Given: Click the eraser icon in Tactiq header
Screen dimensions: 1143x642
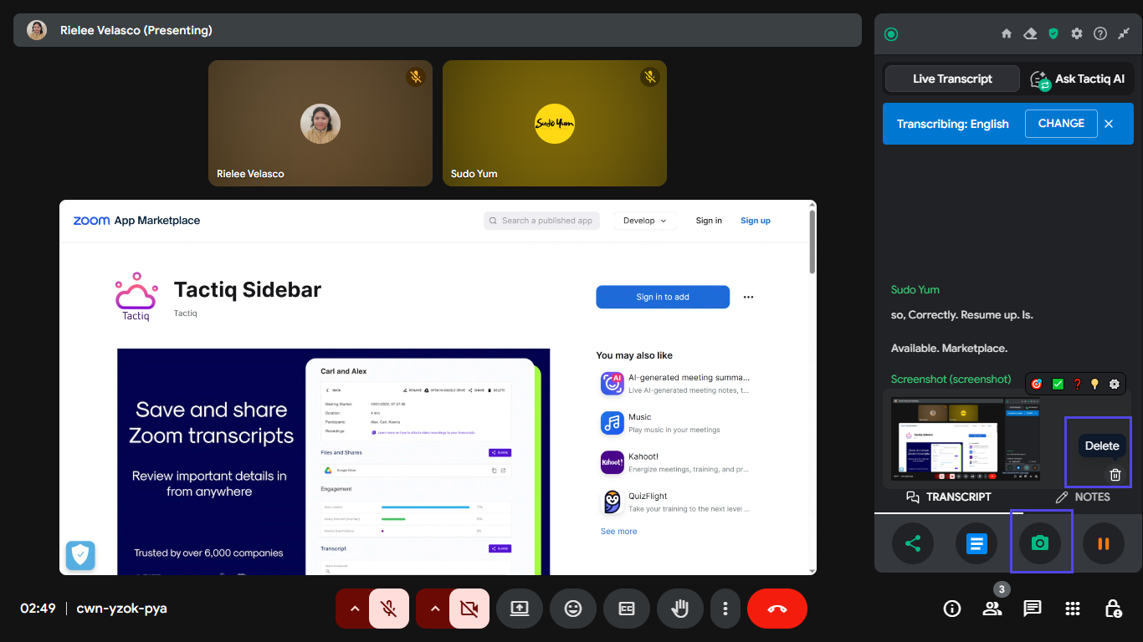Looking at the screenshot, I should click(x=1030, y=33).
